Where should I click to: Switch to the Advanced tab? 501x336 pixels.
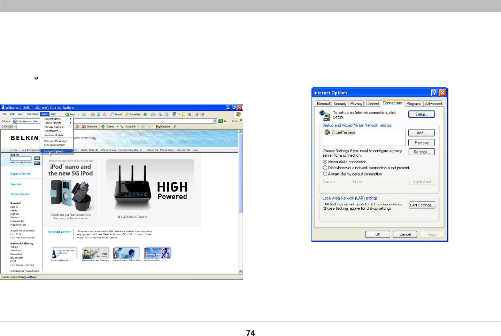coord(433,104)
